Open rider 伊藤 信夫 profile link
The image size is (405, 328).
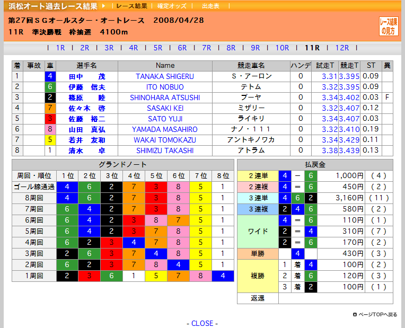pyautogui.click(x=87, y=87)
